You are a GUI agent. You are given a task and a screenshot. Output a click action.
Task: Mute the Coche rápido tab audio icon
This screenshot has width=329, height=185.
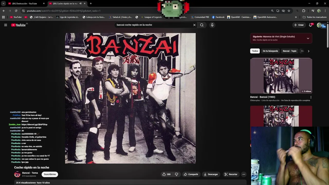pyautogui.click(x=80, y=4)
